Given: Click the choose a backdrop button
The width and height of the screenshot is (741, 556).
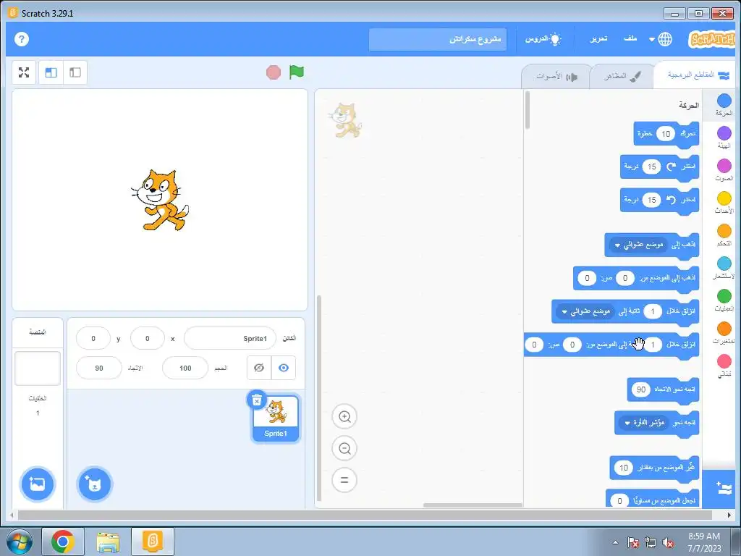Looking at the screenshot, I should coord(38,484).
